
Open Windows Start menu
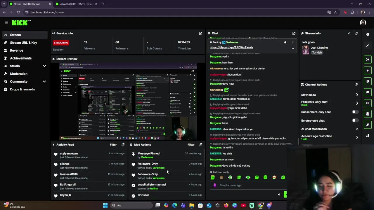pos(105,205)
